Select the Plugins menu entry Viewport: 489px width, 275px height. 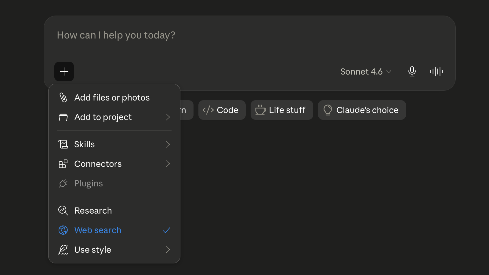(x=114, y=183)
